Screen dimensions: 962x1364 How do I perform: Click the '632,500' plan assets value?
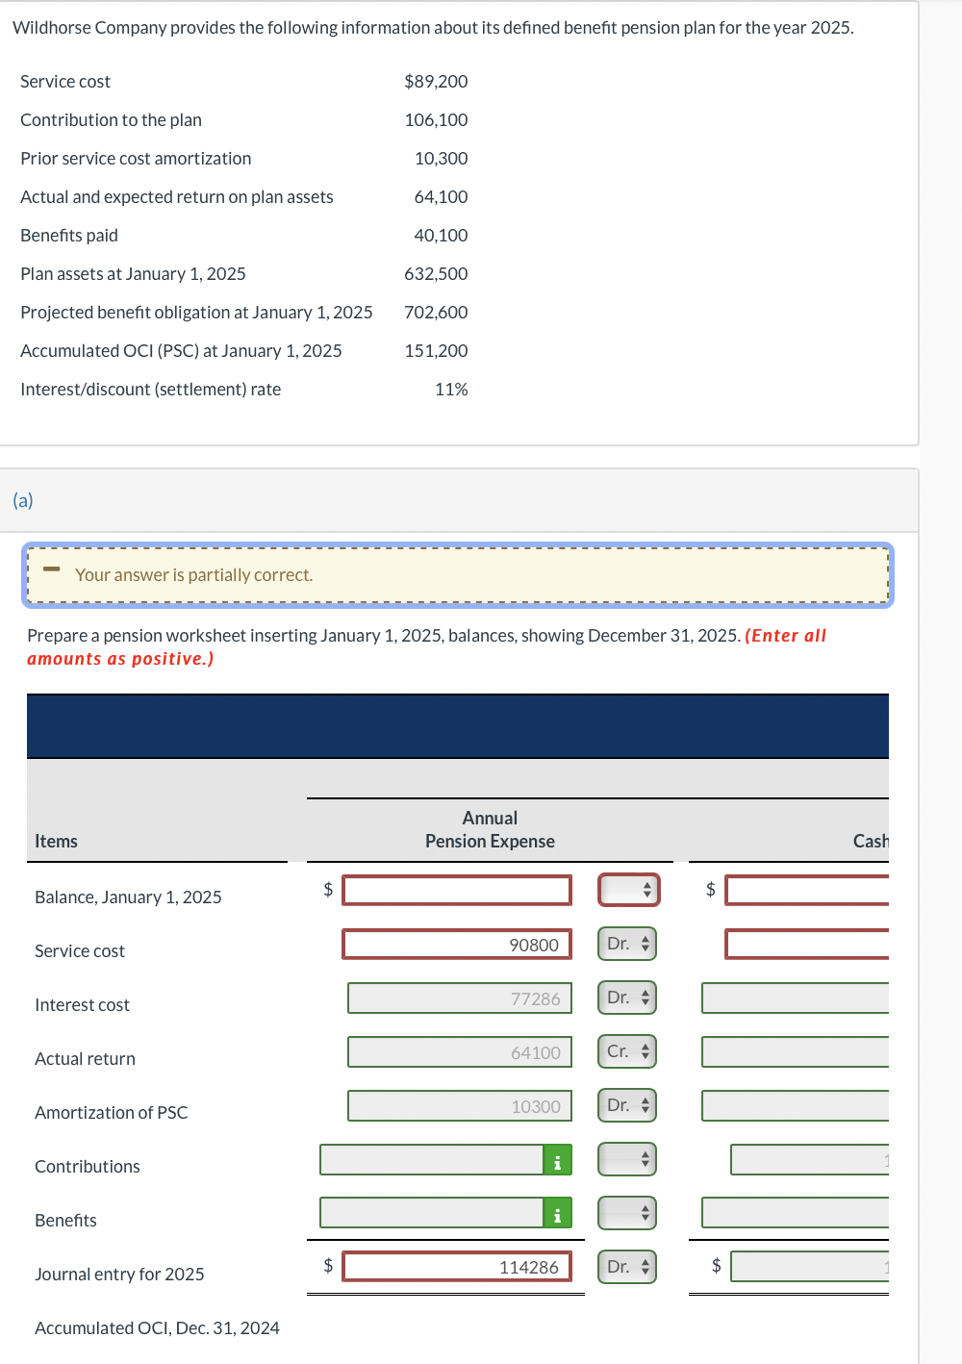[436, 274]
